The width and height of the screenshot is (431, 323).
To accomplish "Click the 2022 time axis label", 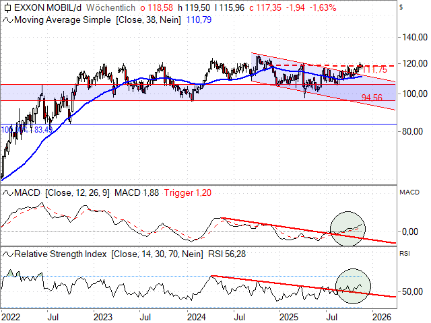I will pos(11,317).
